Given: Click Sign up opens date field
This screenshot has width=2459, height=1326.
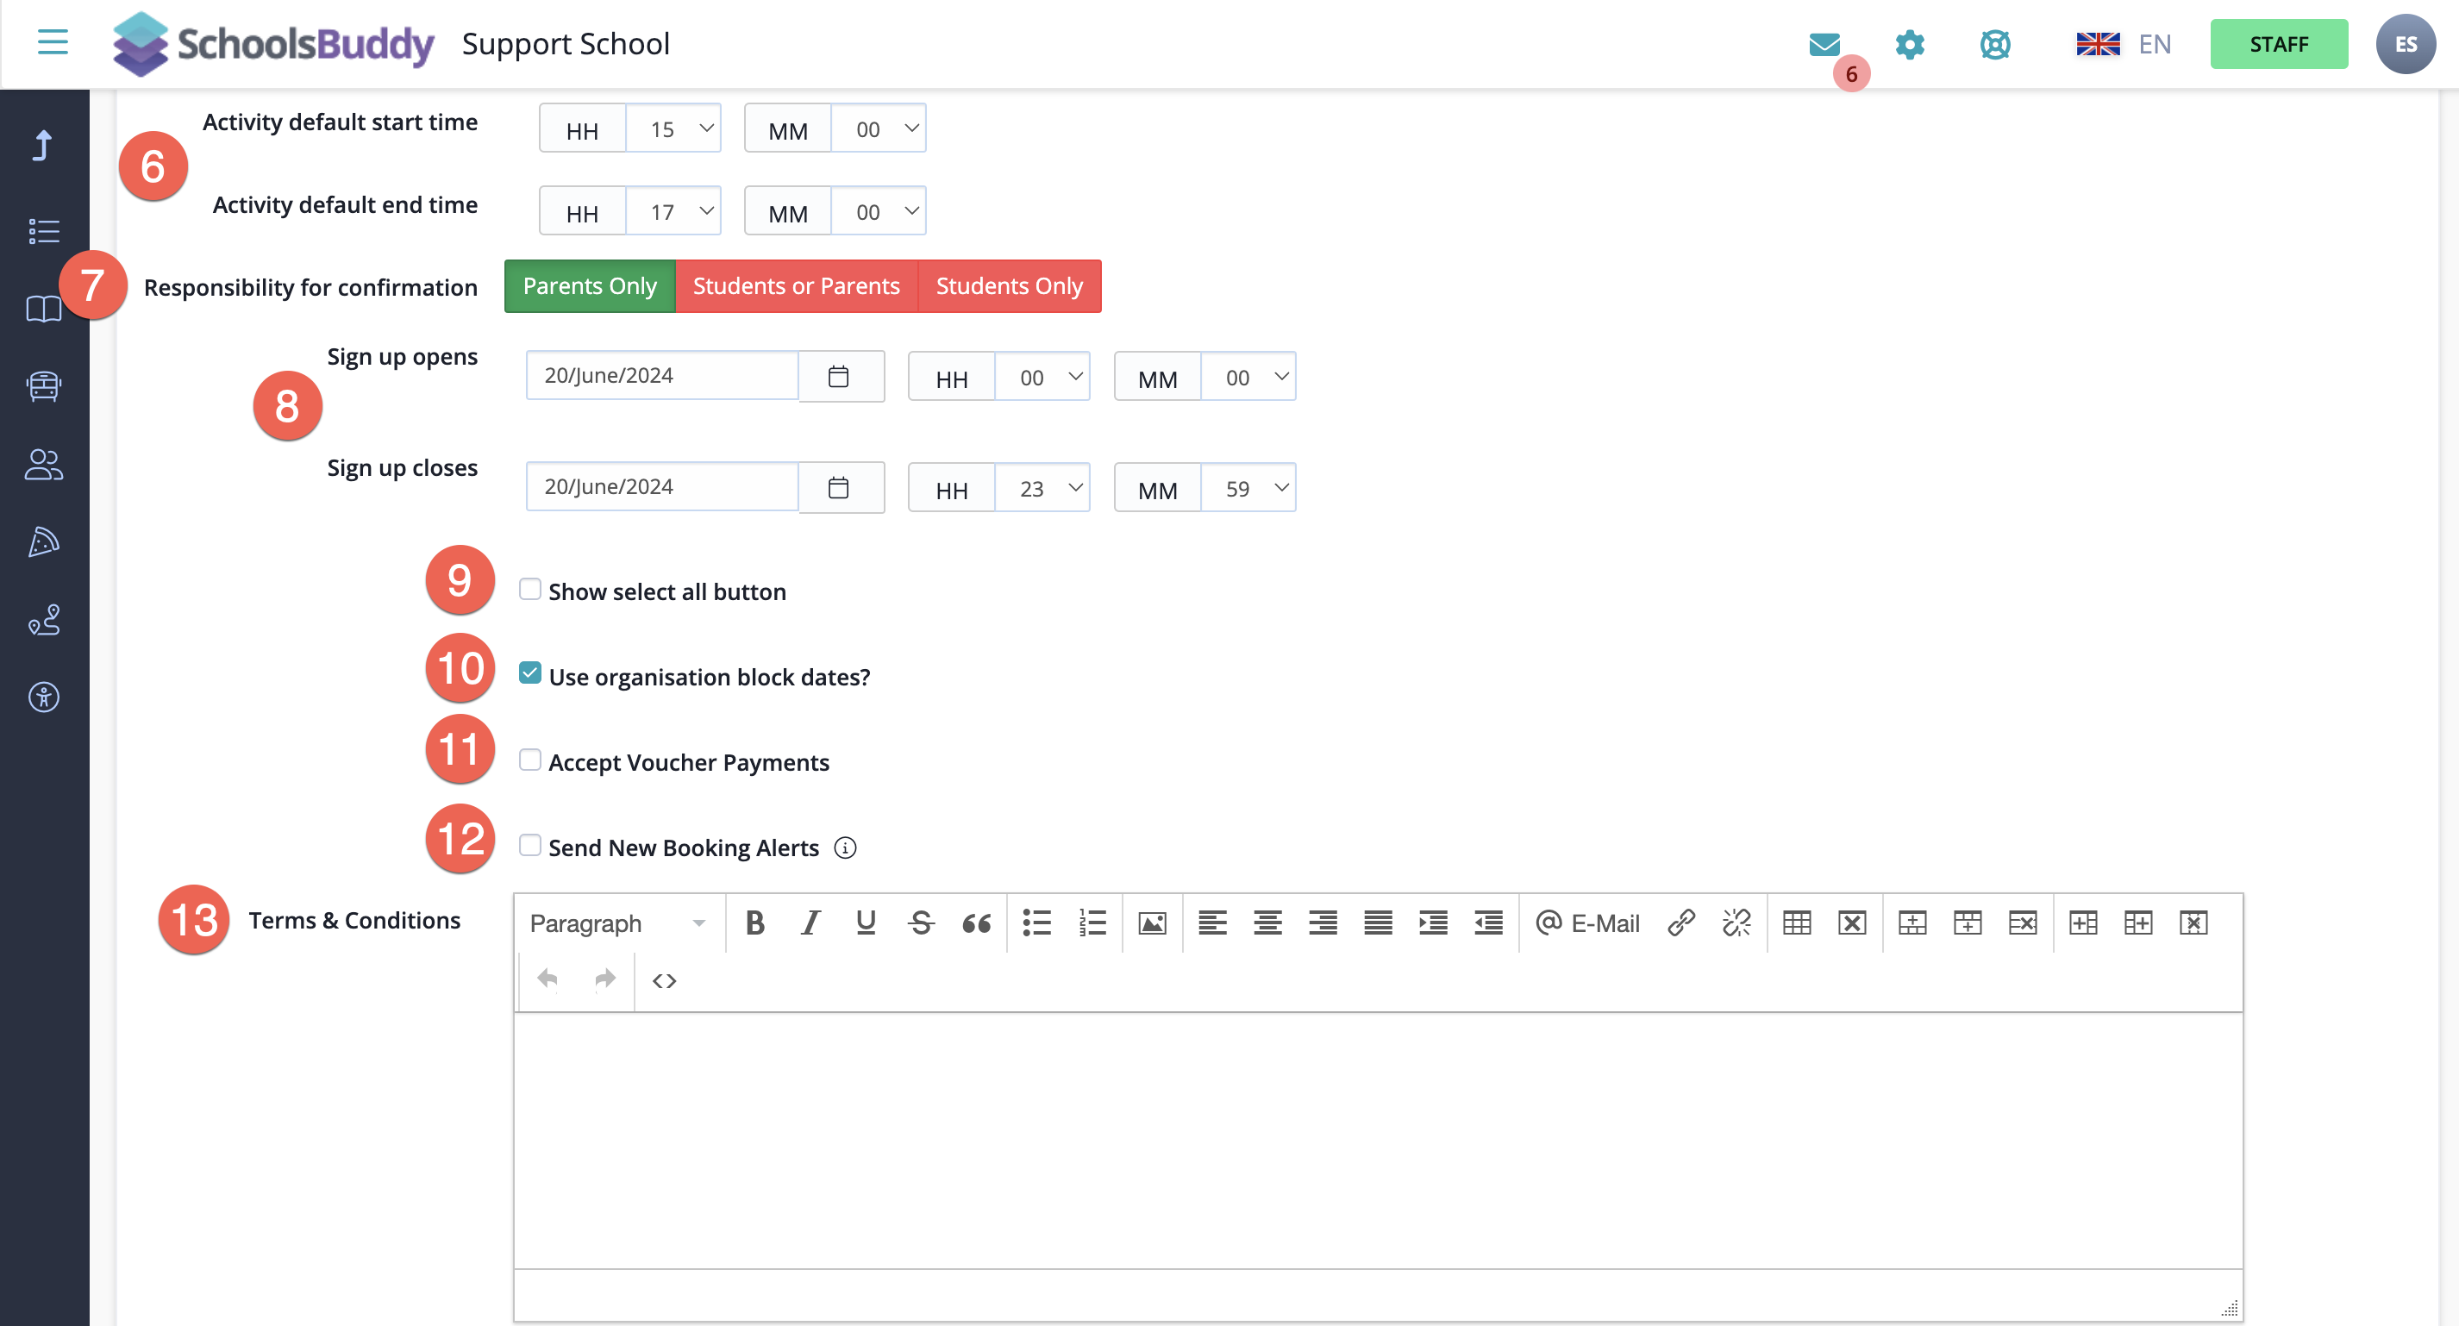Looking at the screenshot, I should click(x=662, y=376).
